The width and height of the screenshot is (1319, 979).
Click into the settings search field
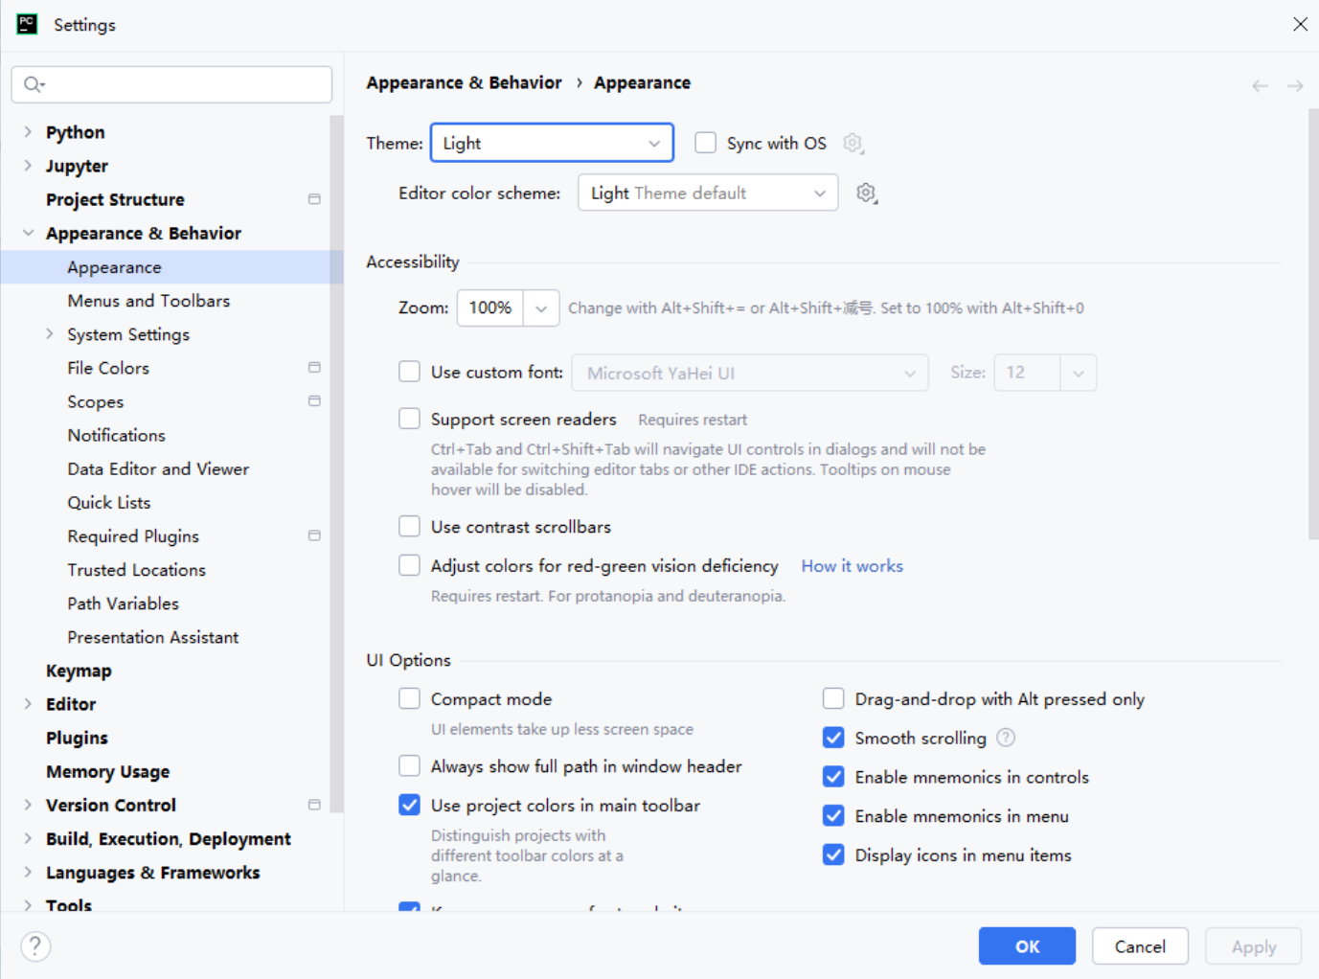click(x=182, y=84)
